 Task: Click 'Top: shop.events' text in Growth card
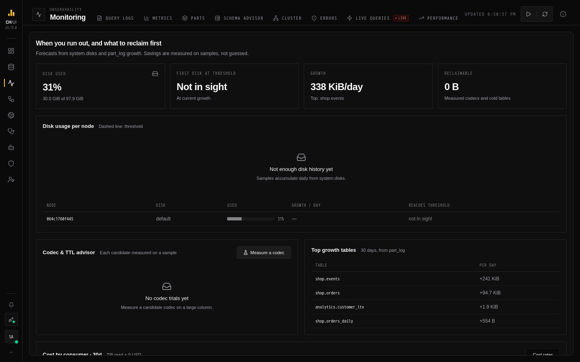(x=327, y=98)
